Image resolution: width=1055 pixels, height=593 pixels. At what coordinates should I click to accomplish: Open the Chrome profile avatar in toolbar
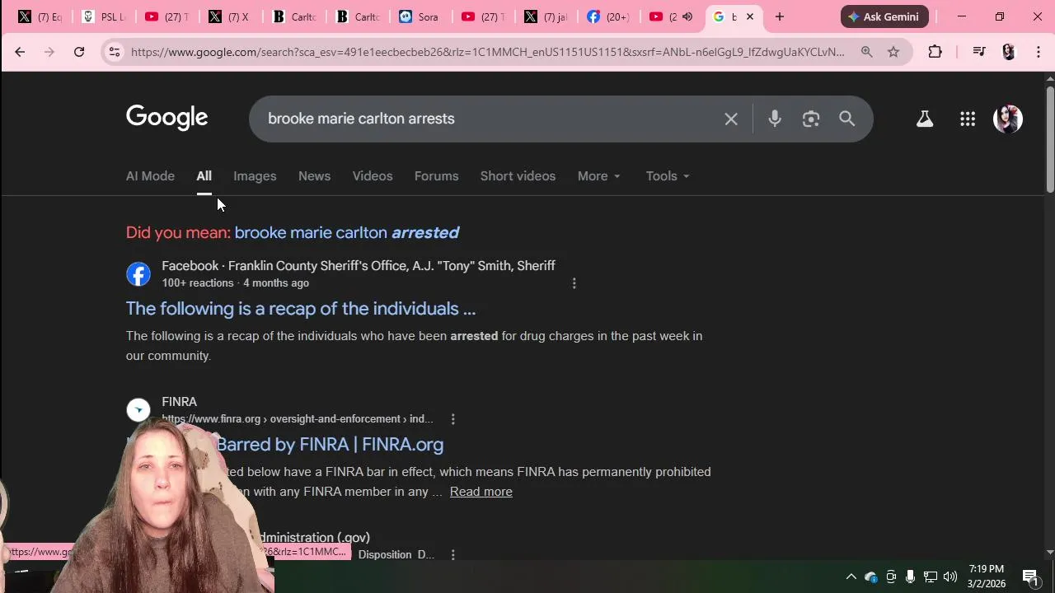(x=1009, y=52)
